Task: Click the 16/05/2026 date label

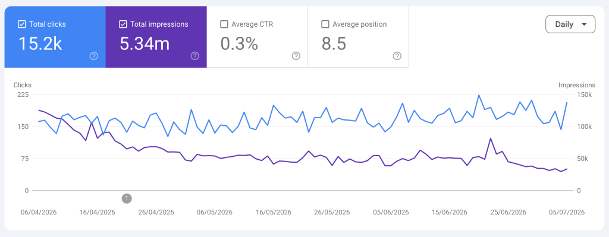Action: pos(273,212)
